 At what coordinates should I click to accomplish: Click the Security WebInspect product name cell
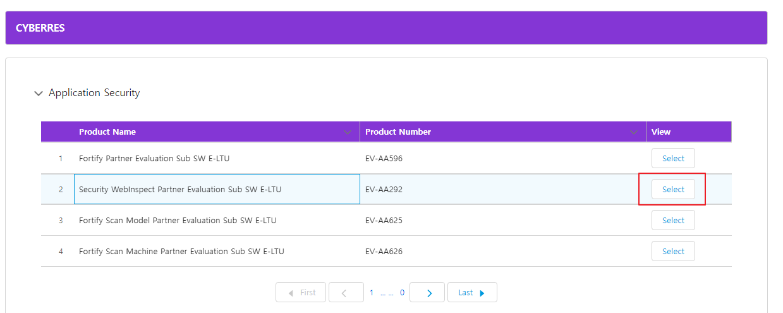tap(217, 189)
